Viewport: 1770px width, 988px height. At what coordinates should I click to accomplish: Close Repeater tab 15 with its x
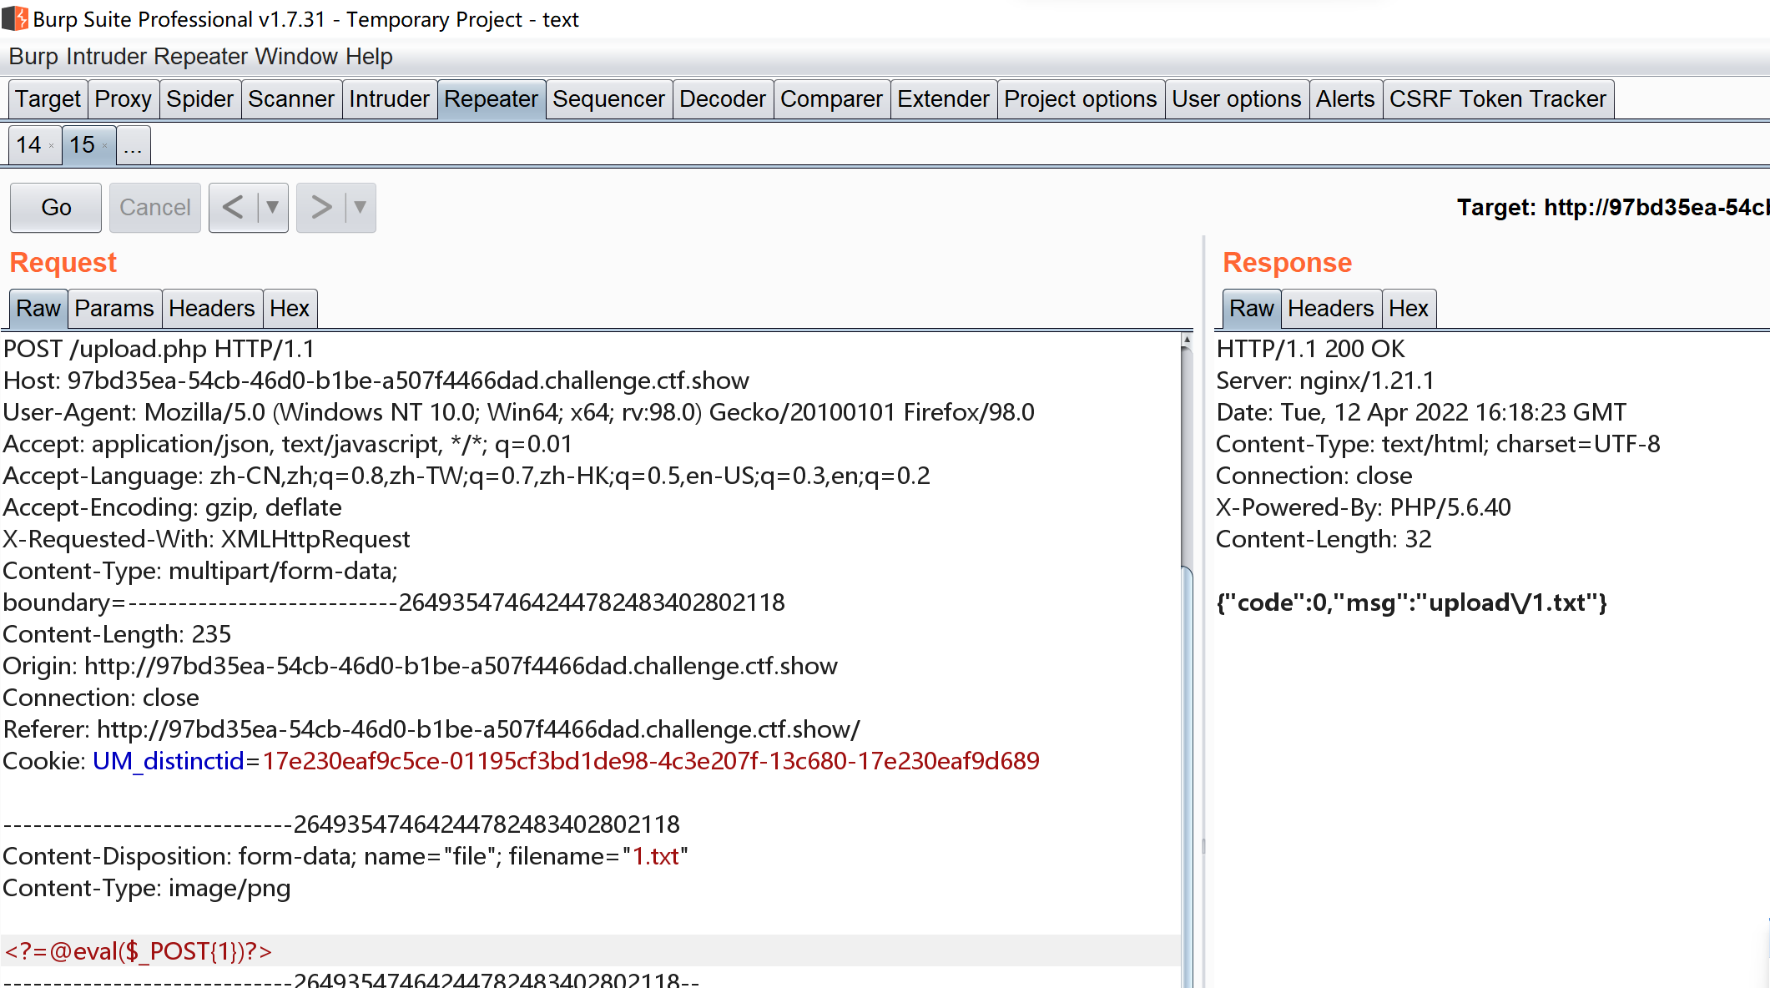tap(105, 146)
